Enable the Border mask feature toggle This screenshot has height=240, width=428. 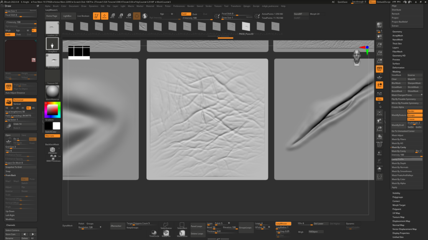[x=415, y=111]
